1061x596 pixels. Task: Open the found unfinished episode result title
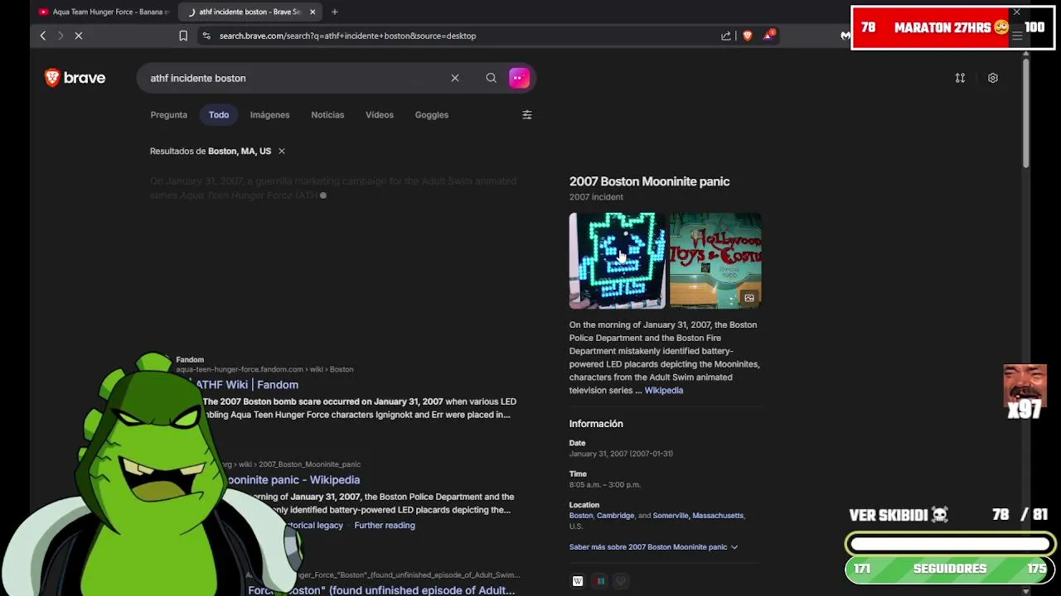click(381, 590)
